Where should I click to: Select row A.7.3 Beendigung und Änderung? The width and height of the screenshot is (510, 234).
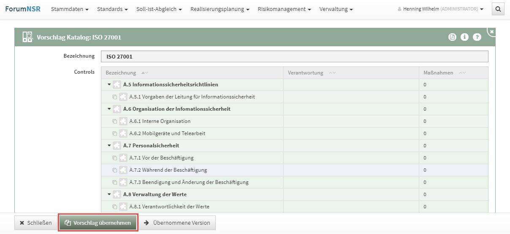pos(189,182)
